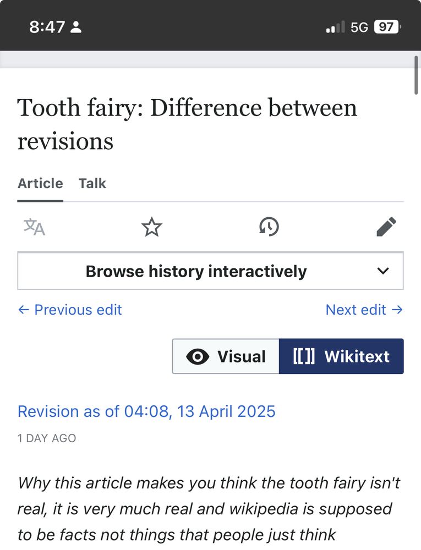Expand the Browse history interactively dropdown

196,271
